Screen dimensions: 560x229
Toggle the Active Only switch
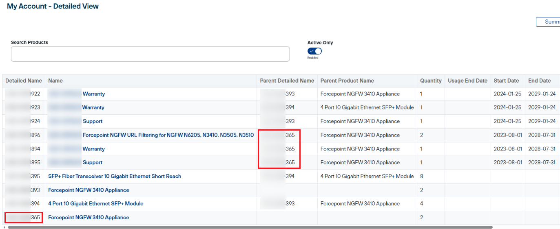click(314, 51)
